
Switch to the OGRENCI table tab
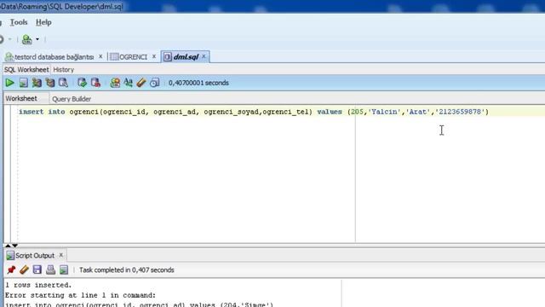(133, 57)
